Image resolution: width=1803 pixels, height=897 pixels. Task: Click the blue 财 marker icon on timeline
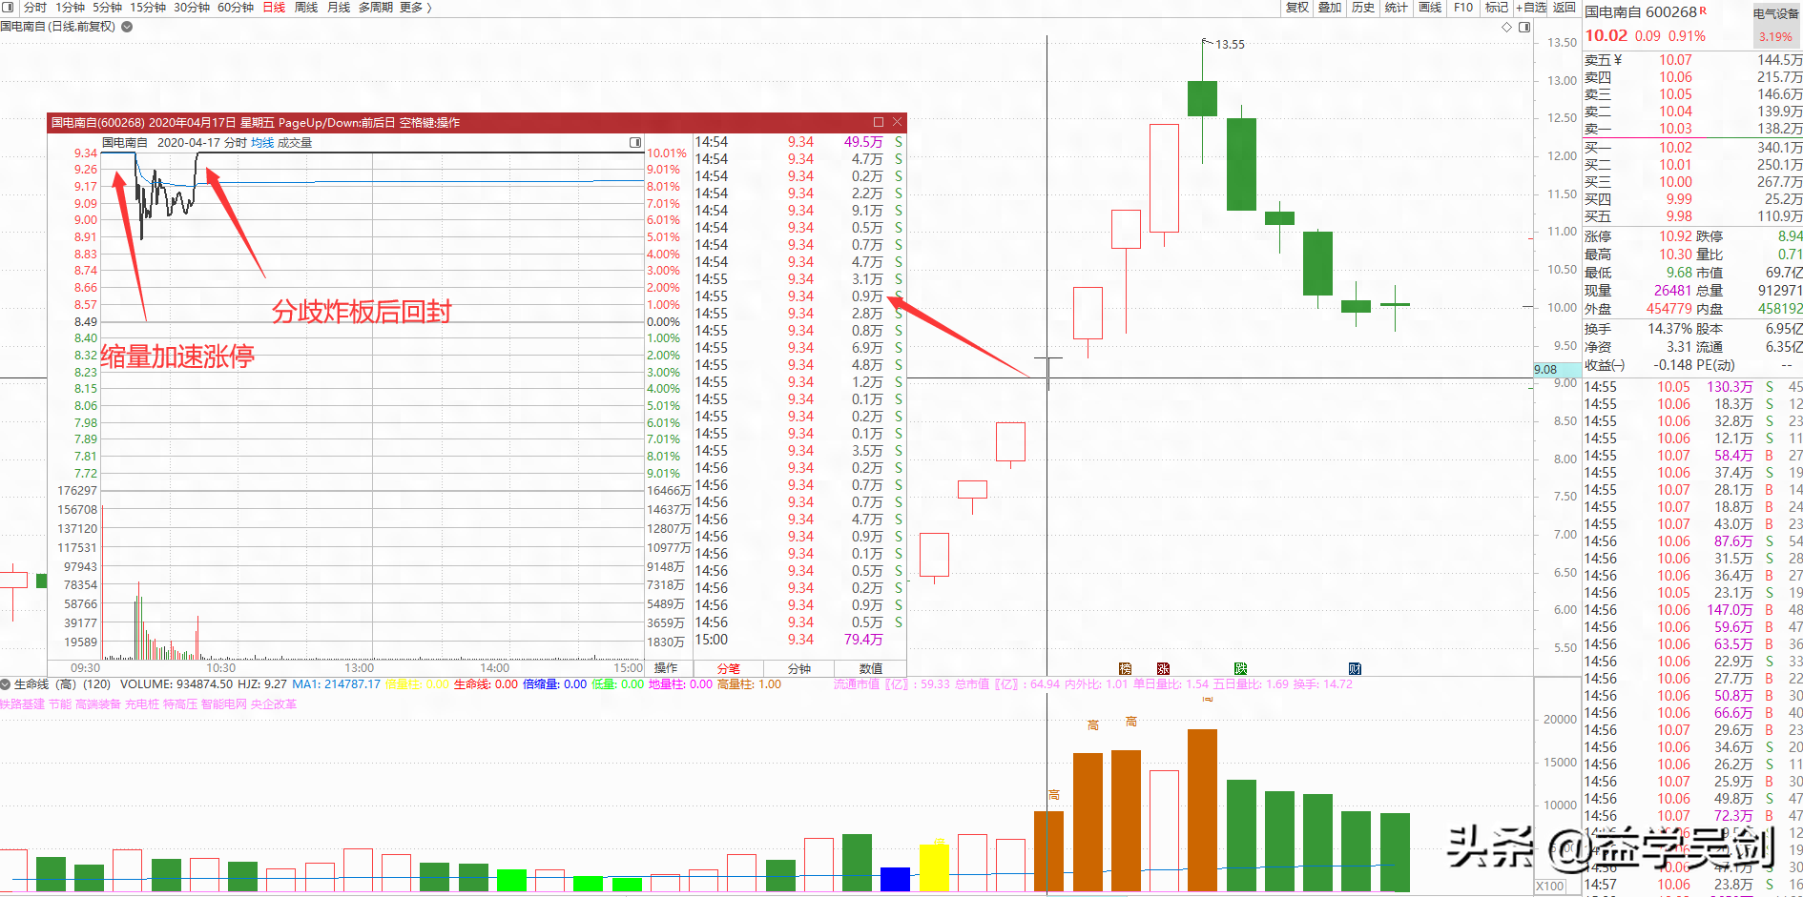pyautogui.click(x=1355, y=668)
